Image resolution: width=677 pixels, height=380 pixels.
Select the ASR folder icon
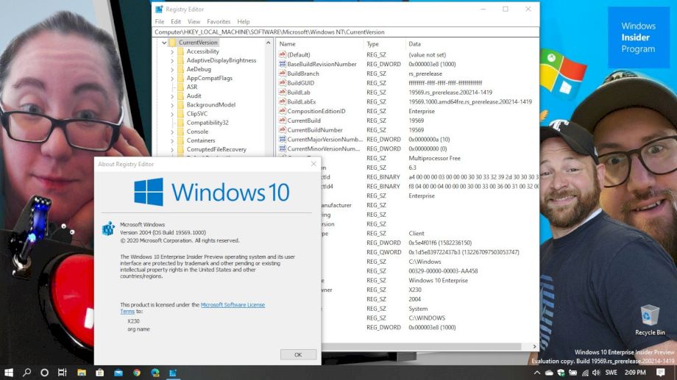click(180, 87)
